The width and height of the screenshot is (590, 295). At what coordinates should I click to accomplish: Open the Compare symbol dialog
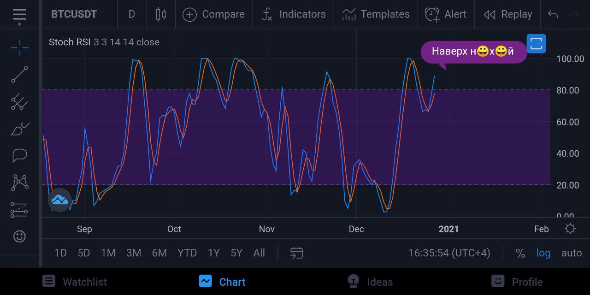pos(213,14)
